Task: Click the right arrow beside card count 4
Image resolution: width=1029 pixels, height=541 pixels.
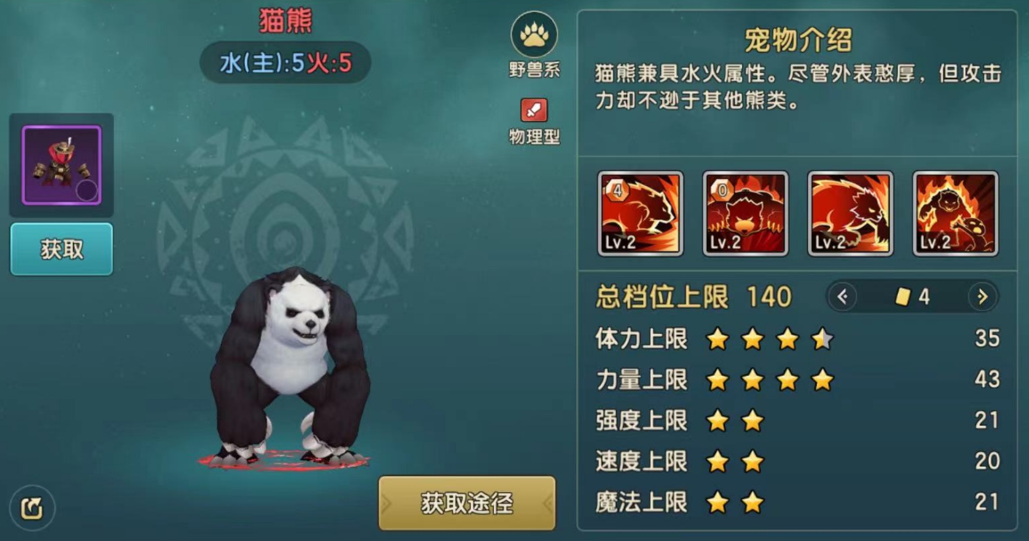Action: [x=983, y=297]
